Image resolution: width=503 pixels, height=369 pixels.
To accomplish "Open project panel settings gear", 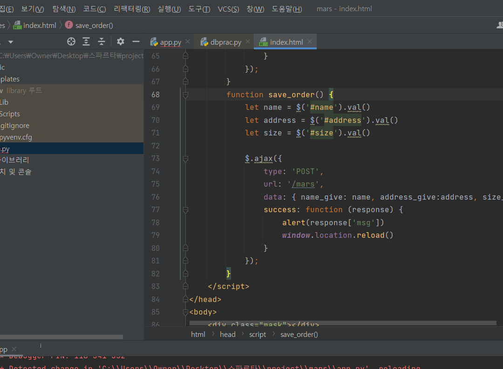I will (x=120, y=42).
